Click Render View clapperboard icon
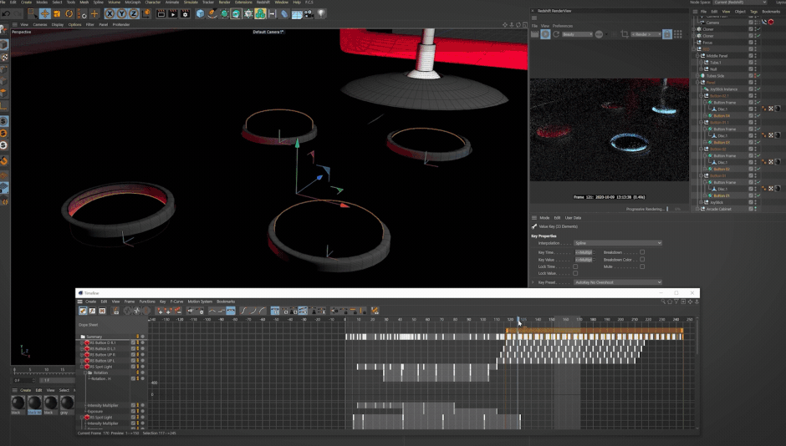786x446 pixels. point(161,14)
